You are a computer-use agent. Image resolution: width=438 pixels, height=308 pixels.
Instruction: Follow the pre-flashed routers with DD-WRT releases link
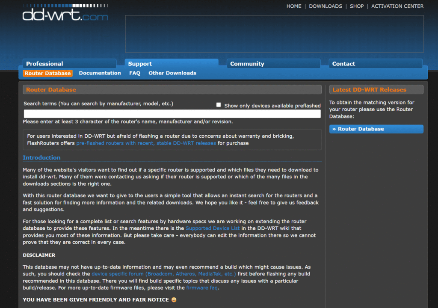[x=146, y=143]
